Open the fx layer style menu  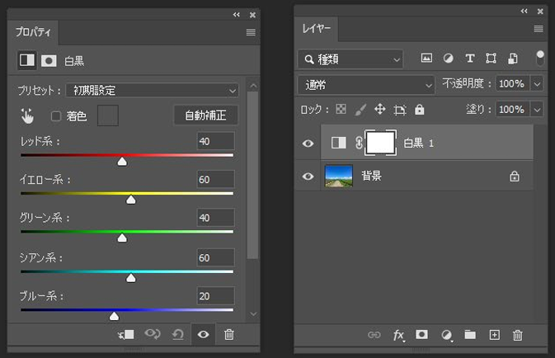tap(398, 335)
